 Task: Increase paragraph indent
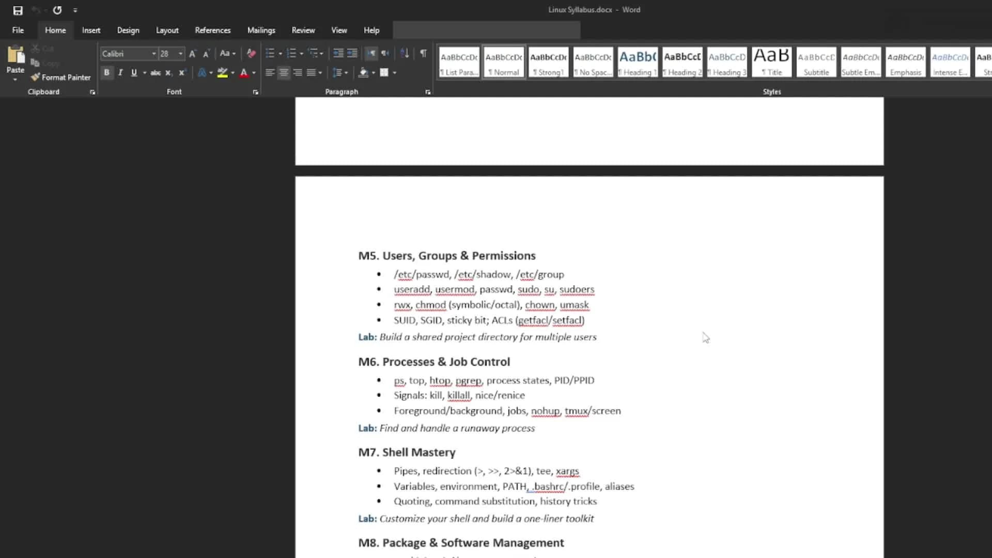coord(352,53)
